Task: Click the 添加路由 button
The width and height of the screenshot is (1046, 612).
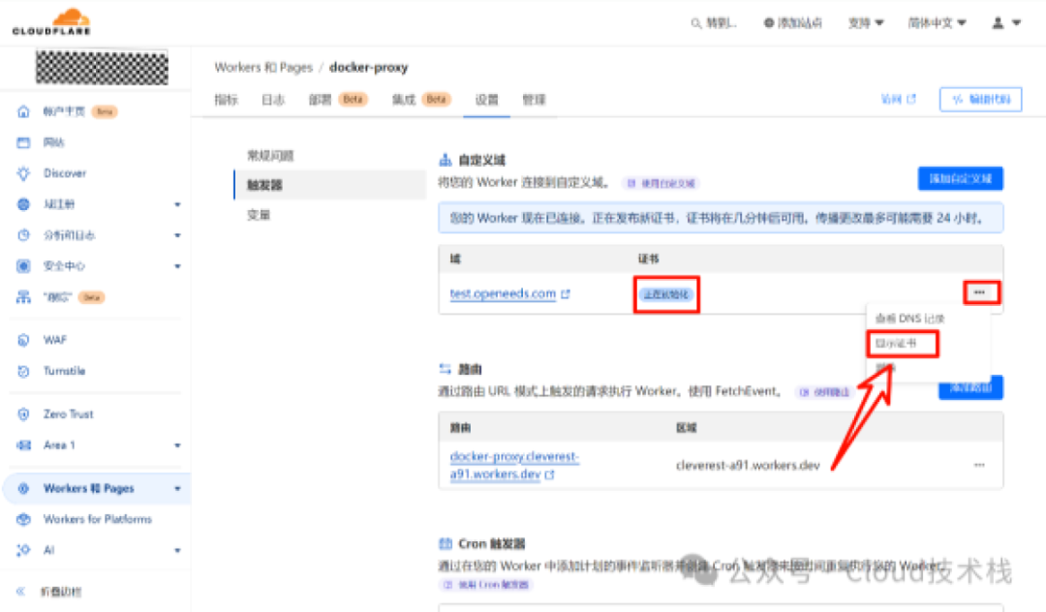Action: pyautogui.click(x=970, y=387)
